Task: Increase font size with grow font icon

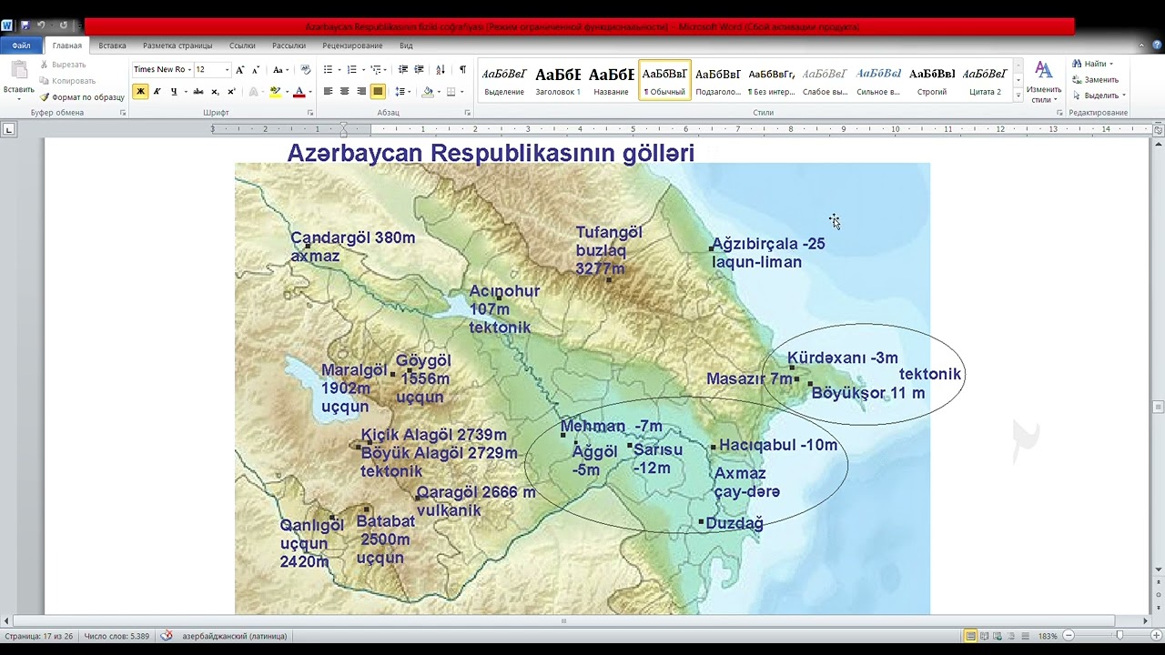Action: (239, 69)
